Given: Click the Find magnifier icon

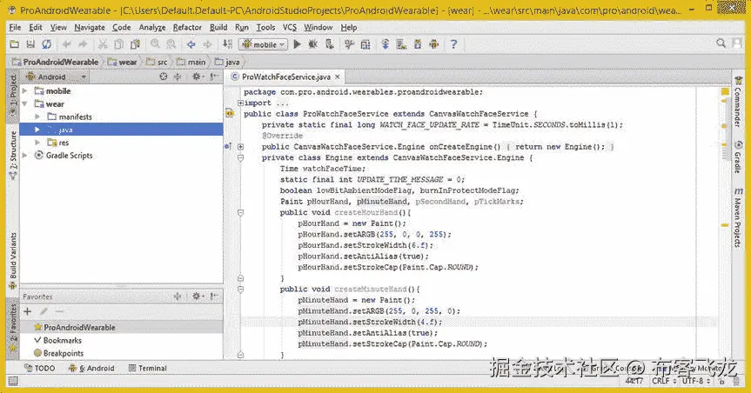Looking at the screenshot, I should click(x=155, y=44).
